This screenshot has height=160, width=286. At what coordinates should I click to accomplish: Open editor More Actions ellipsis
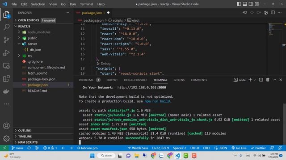280,12
